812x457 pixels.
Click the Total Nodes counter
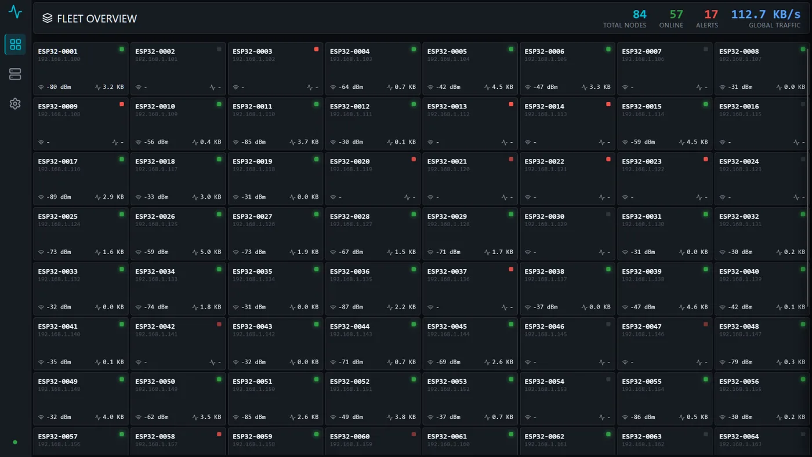click(625, 19)
